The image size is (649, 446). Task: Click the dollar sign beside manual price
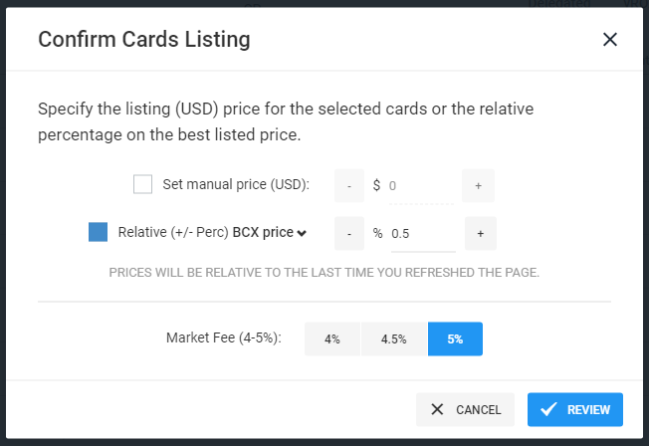click(376, 185)
